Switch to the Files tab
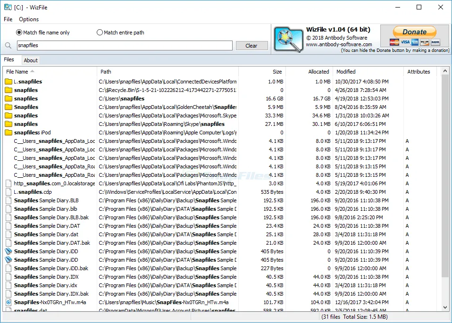 [9, 59]
